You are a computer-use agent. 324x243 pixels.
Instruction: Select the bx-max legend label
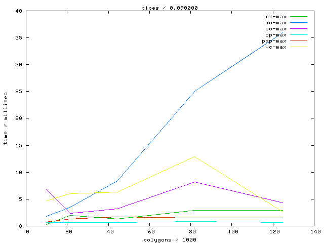[x=276, y=17]
